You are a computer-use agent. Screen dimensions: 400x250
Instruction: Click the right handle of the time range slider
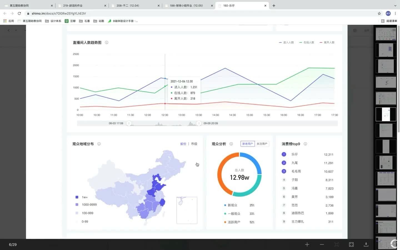click(x=199, y=123)
